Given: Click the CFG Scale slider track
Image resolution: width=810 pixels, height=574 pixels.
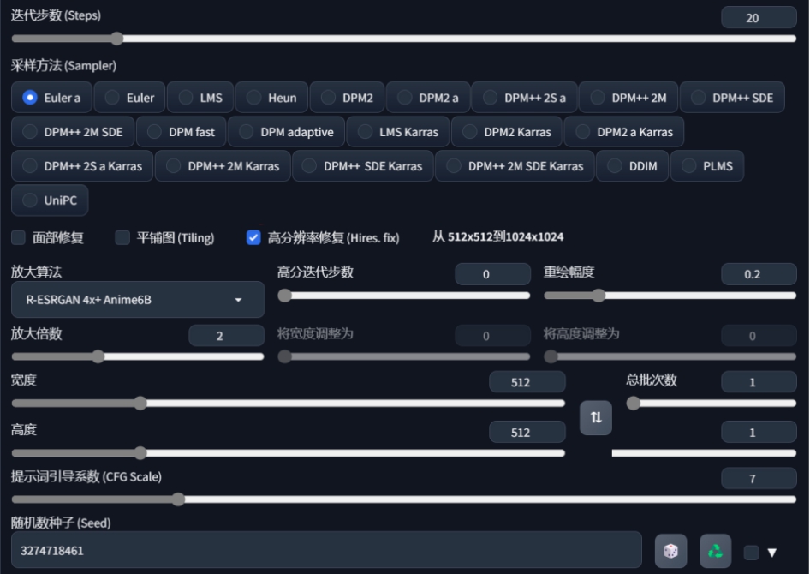Looking at the screenshot, I should [404, 499].
